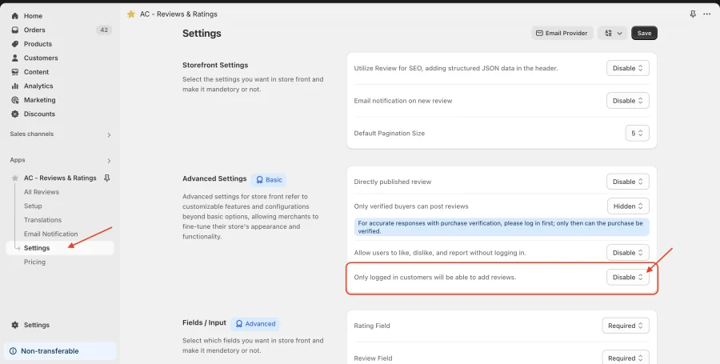Open the Rating Field Required selector
Screen dimensions: 720x364
(626, 326)
